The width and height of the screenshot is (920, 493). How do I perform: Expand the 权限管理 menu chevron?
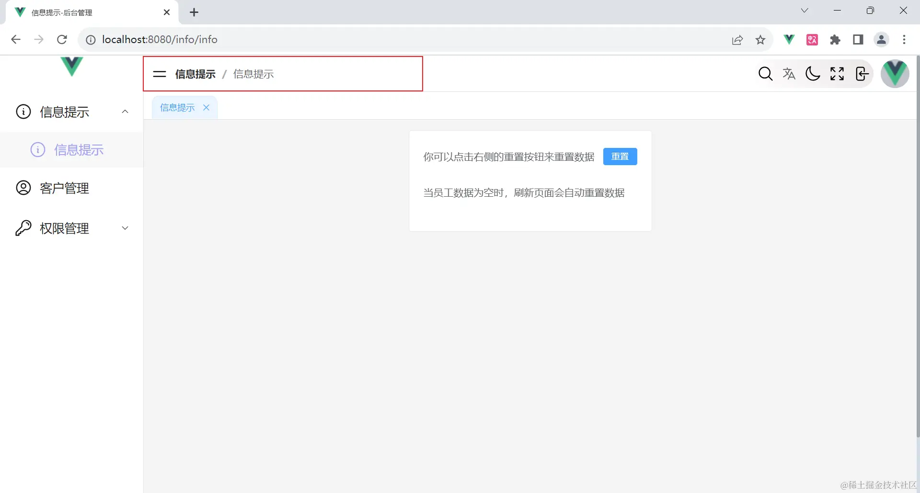(125, 228)
